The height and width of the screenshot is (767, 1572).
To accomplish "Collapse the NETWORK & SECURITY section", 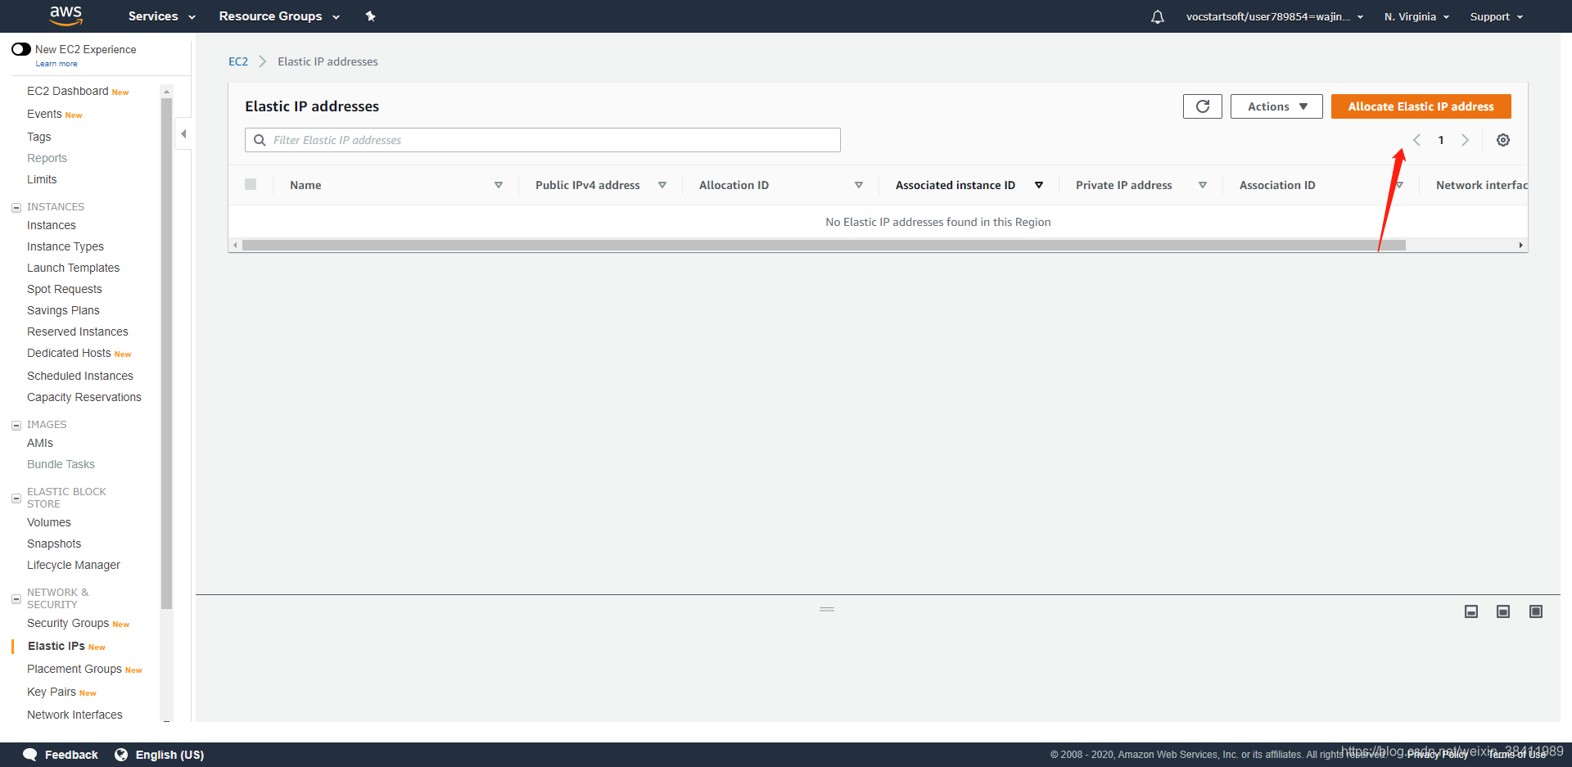I will coord(16,599).
